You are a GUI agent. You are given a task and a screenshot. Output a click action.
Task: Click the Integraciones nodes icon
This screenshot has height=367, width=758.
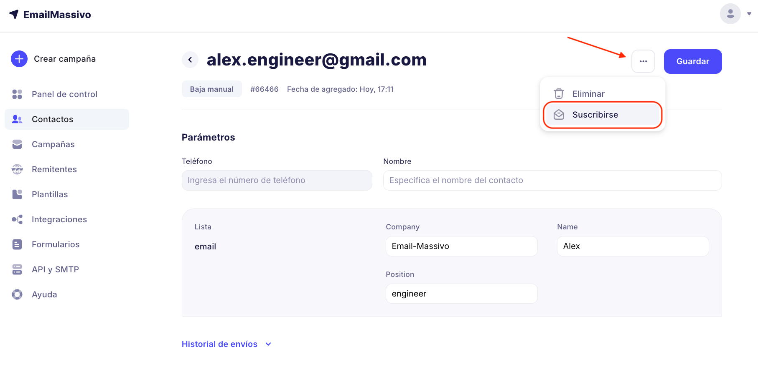pyautogui.click(x=17, y=219)
